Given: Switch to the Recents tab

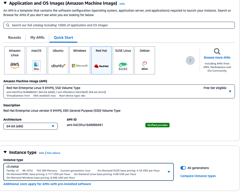Looking at the screenshot, I should pyautogui.click(x=14, y=37).
